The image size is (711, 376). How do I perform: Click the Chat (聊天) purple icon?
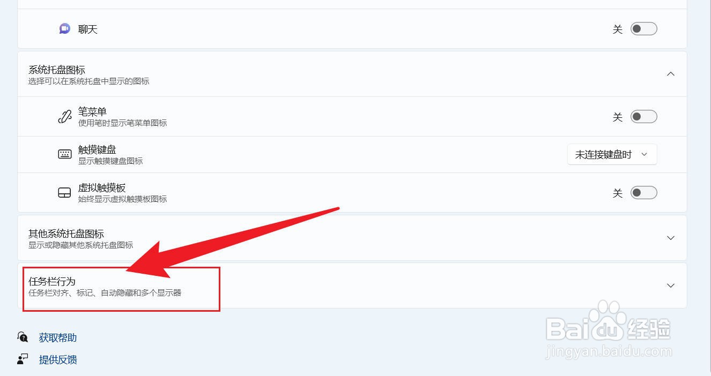[x=64, y=28]
